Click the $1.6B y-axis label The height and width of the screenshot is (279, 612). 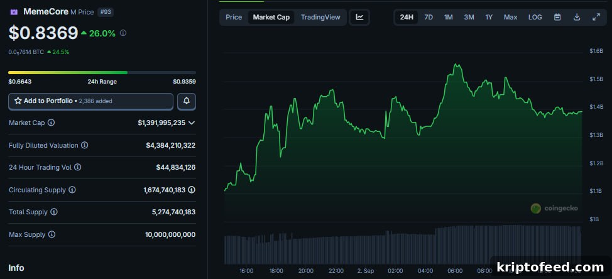[x=596, y=51]
